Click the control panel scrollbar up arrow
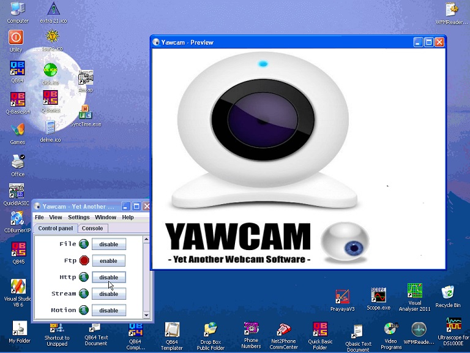Image resolution: width=470 pixels, height=353 pixels. coord(146,239)
